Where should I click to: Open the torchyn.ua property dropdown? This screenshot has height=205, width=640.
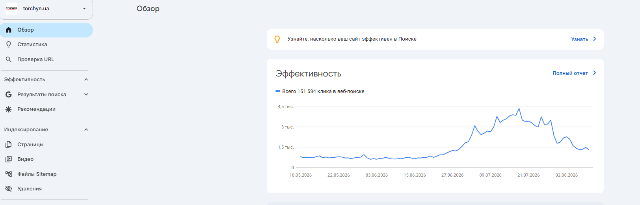[84, 9]
